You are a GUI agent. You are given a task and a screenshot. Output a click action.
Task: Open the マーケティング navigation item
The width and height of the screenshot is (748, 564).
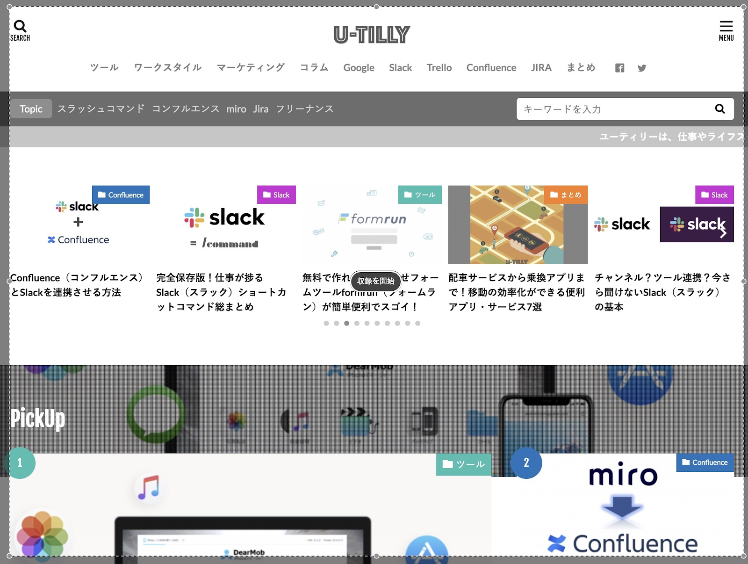point(251,68)
